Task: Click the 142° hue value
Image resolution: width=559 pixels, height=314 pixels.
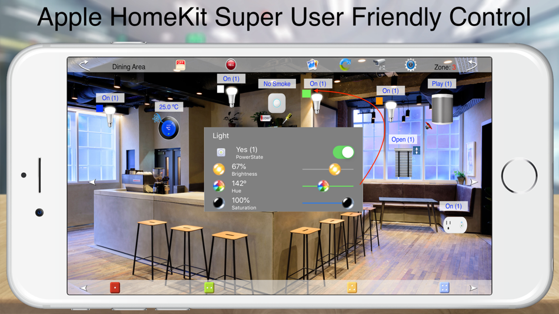Action: tap(239, 183)
